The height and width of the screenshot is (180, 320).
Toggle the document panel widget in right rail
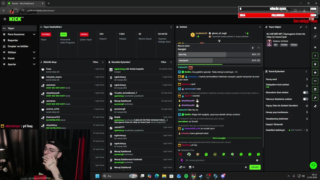point(315,64)
